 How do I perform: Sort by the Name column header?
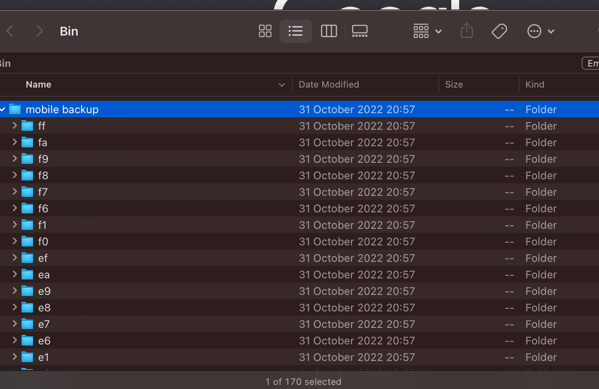tap(38, 84)
